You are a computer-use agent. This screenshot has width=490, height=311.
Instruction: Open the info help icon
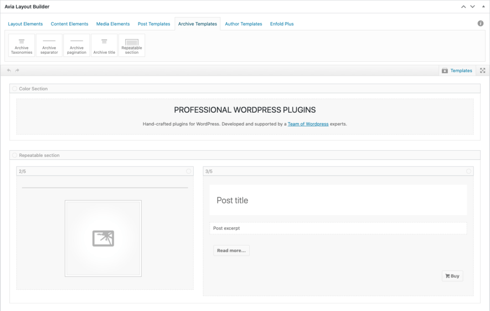[480, 23]
